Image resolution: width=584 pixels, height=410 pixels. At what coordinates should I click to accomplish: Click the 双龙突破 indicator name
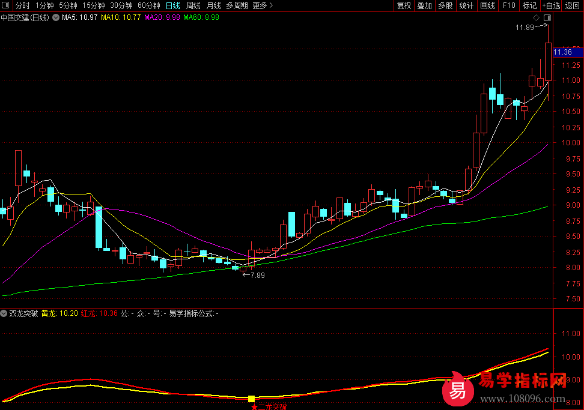[23, 313]
